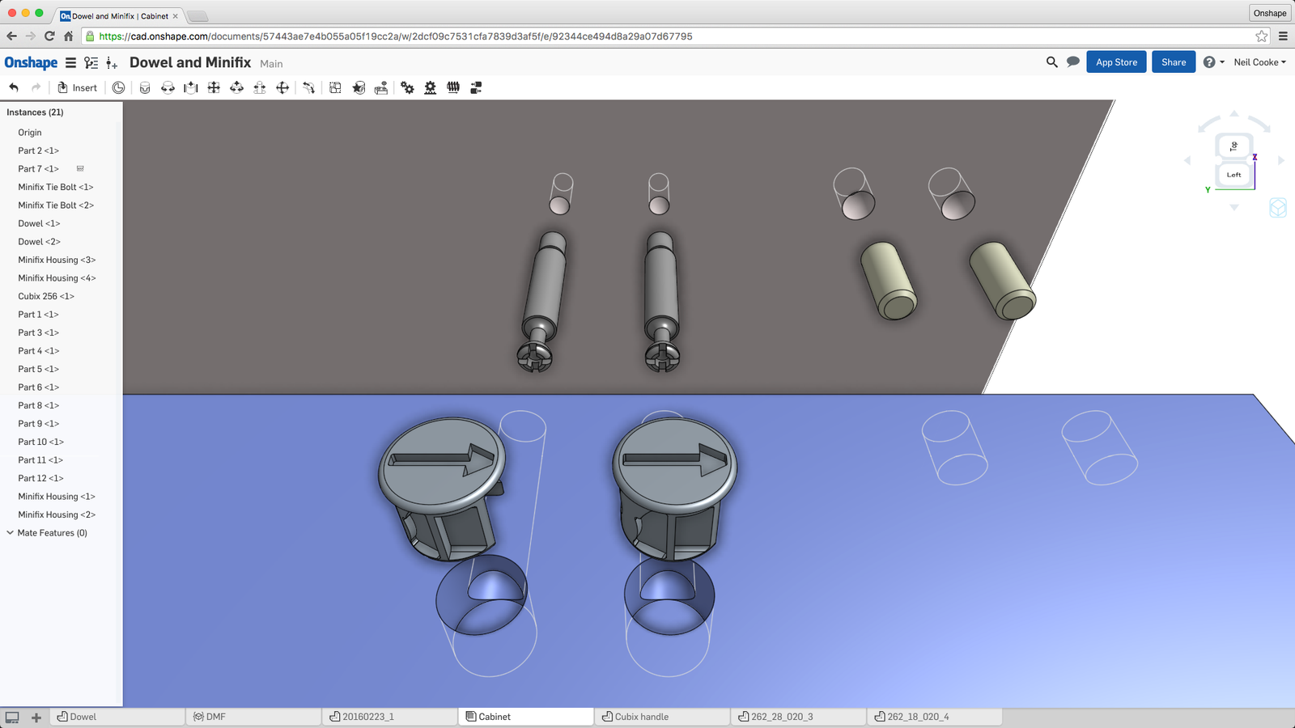
Task: Select the Revolute mate tool
Action: pyautogui.click(x=168, y=87)
